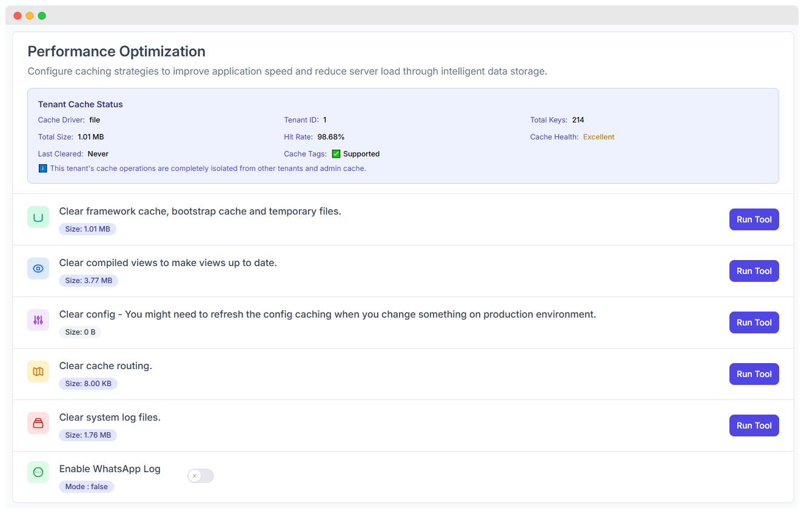Click the Size 0 B badge

(x=79, y=332)
